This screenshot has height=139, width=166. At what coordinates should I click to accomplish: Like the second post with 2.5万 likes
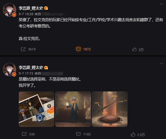[133, 135]
